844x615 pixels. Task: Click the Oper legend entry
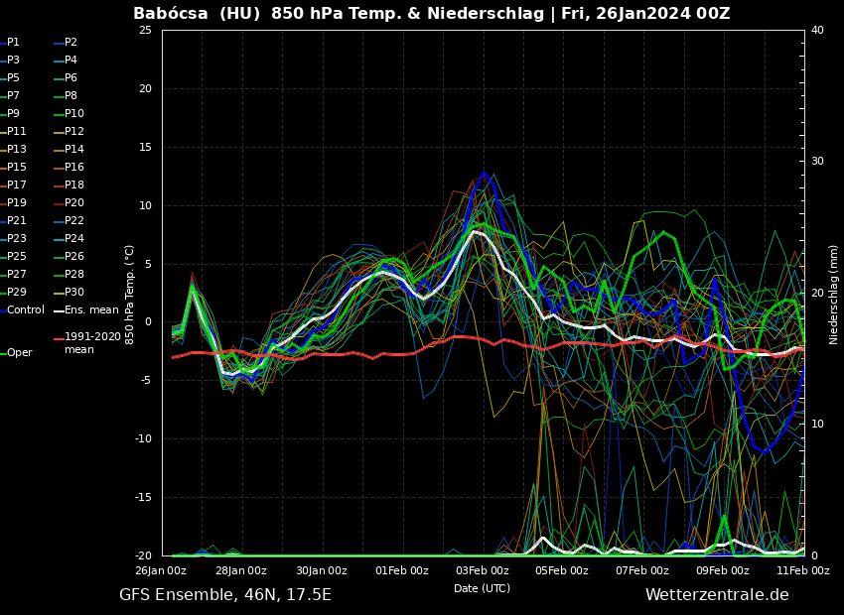click(20, 353)
